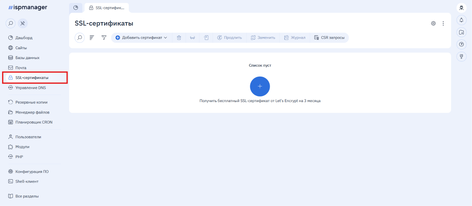Select the SSL-сертифик... tab

[107, 8]
